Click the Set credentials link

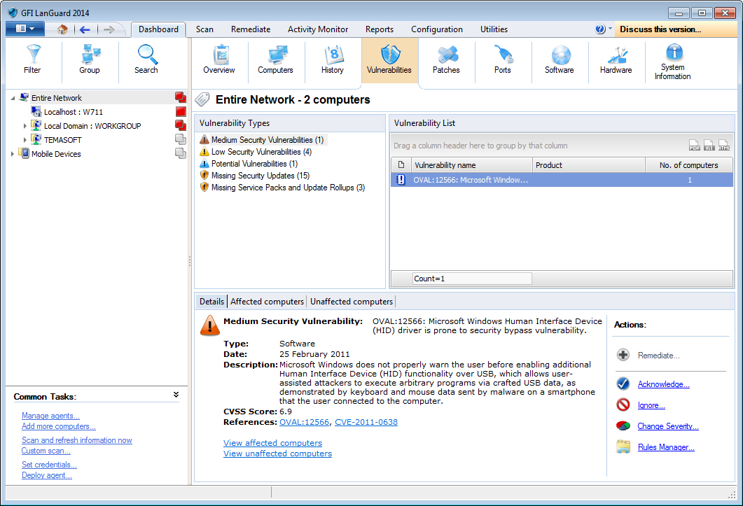tap(49, 465)
